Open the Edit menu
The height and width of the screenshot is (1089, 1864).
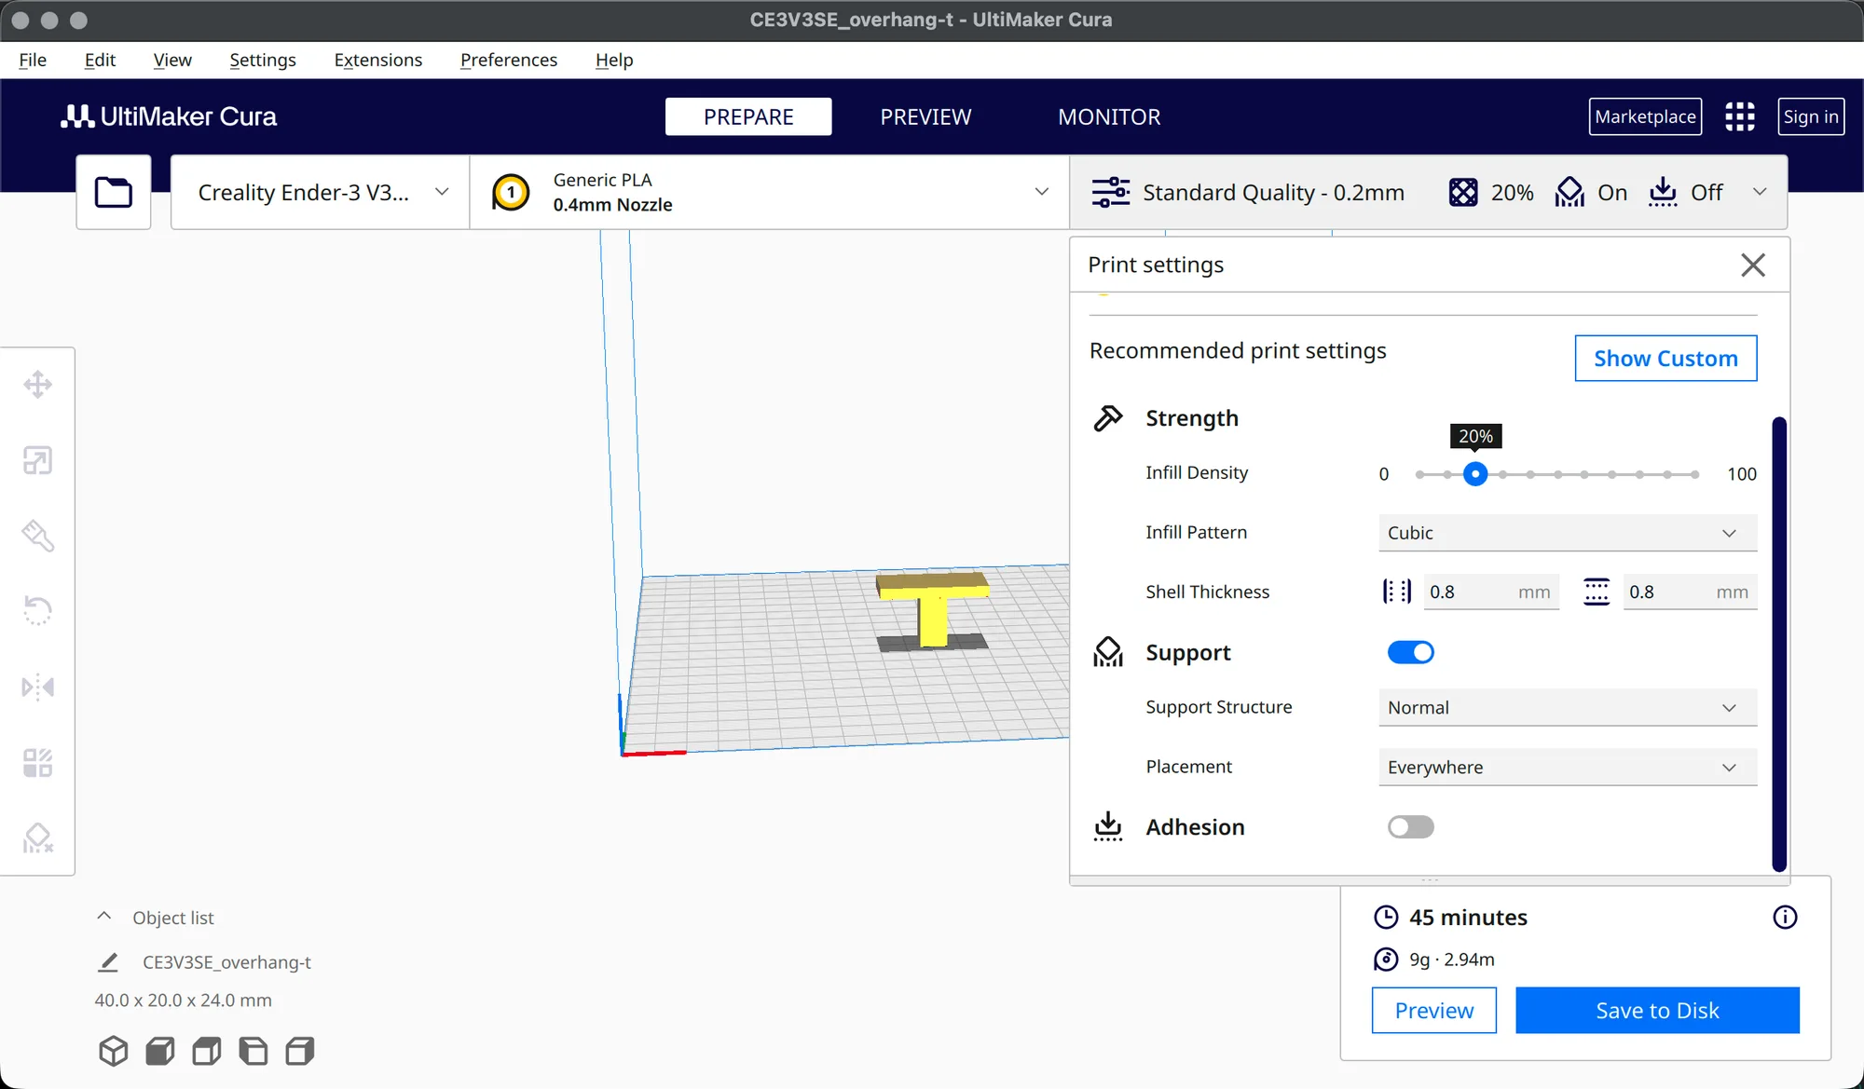pos(100,60)
